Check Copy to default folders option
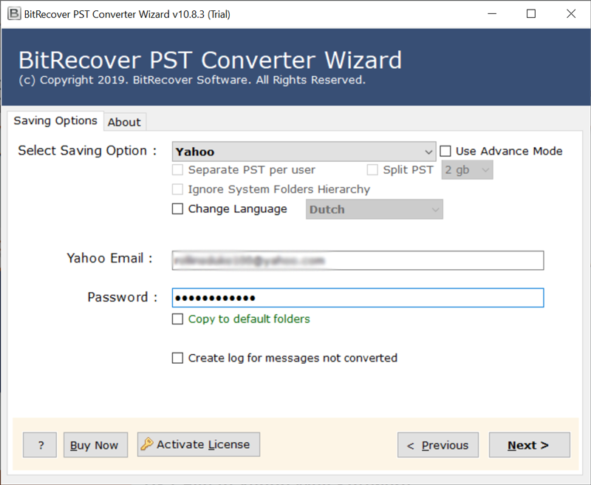The width and height of the screenshot is (591, 485). pyautogui.click(x=177, y=319)
